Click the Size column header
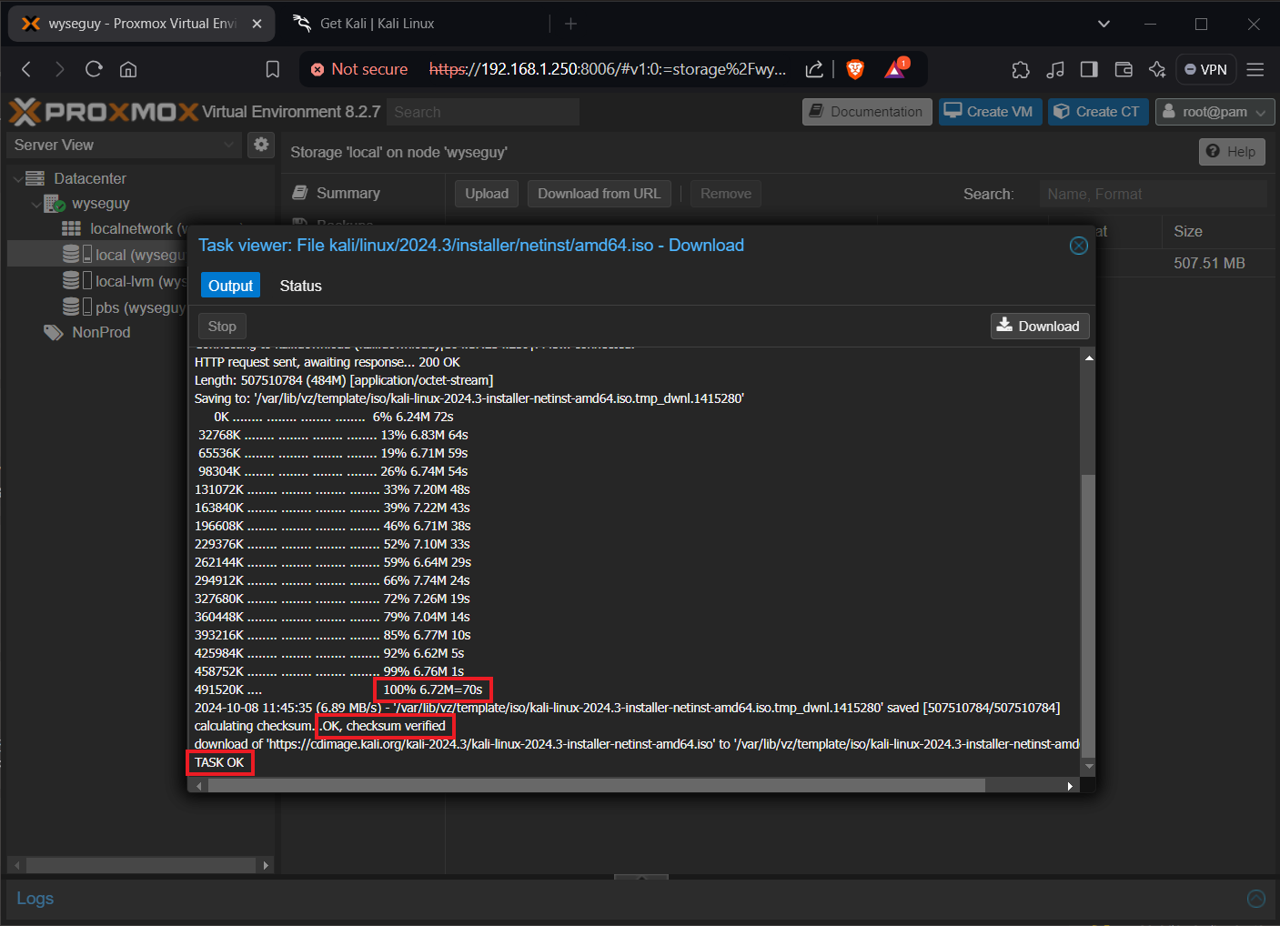The height and width of the screenshot is (926, 1280). (1219, 232)
